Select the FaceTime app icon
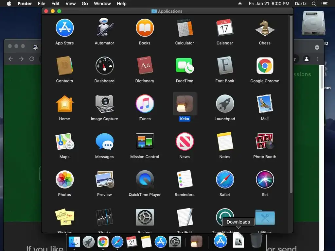This screenshot has width=335, height=251. pyautogui.click(x=185, y=66)
